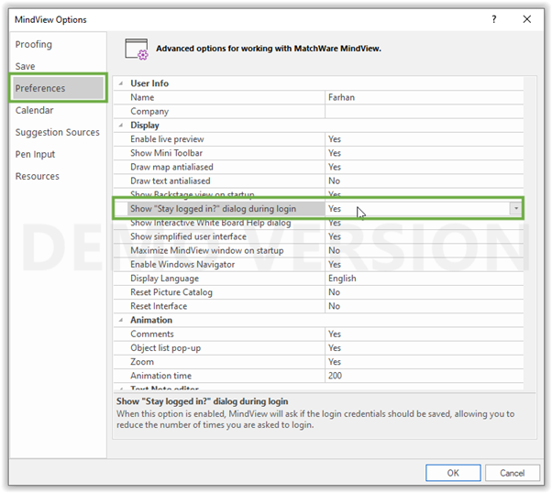Collapse the Animation group
The image size is (552, 493).
pos(121,320)
